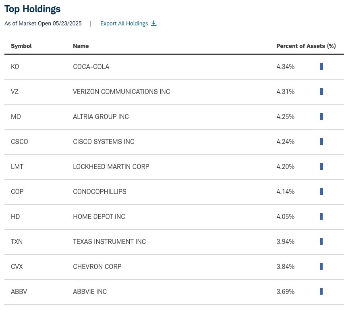
Task: Click the 4.14% value for ConocoPhillips
Action: 286,192
